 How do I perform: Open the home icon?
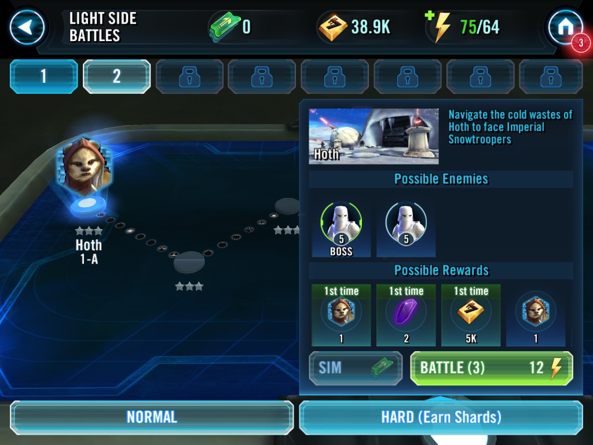click(x=565, y=27)
